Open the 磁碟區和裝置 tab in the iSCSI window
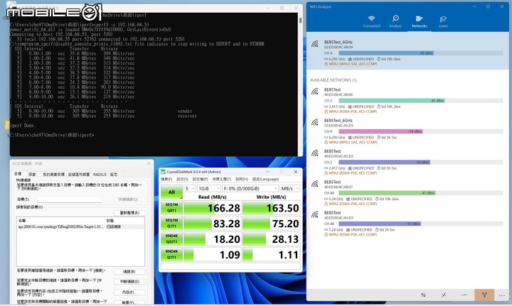 coord(79,175)
